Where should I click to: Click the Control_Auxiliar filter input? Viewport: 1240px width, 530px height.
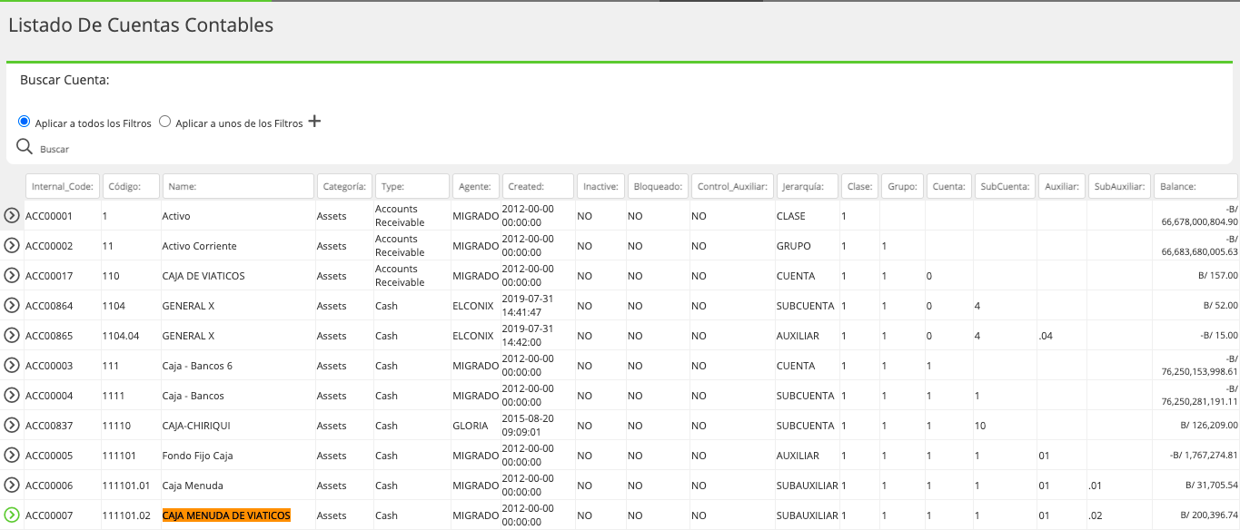[732, 186]
